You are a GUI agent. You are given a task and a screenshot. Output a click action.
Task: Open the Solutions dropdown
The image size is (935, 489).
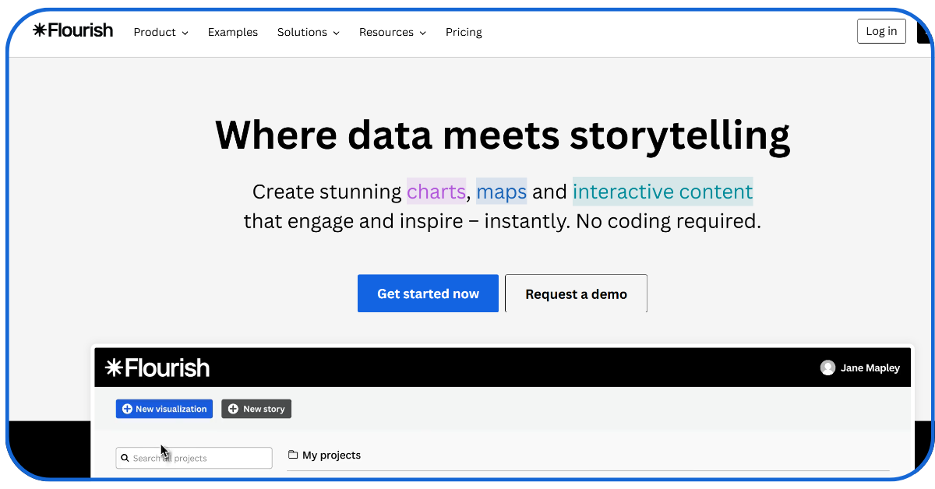coord(308,32)
